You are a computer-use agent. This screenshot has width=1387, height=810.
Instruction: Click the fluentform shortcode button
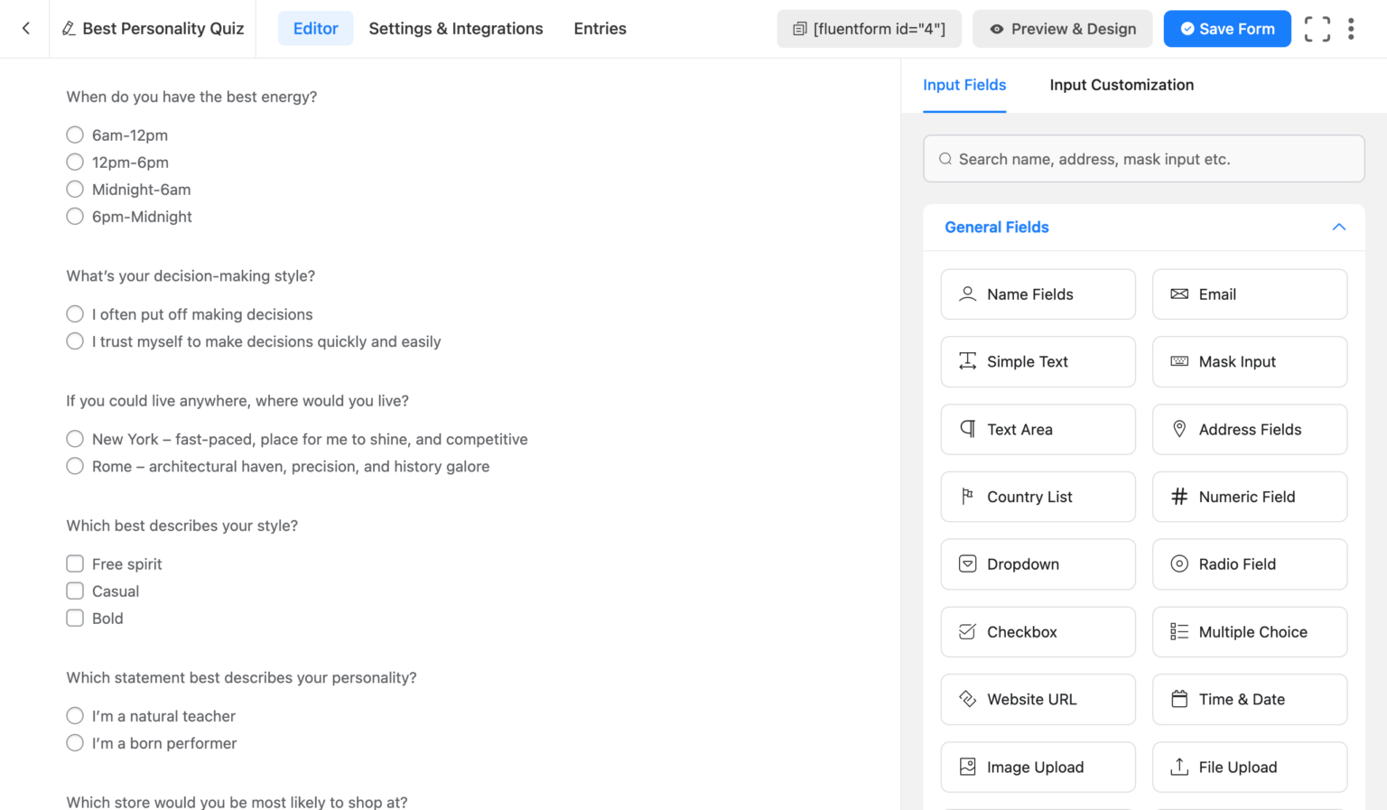pos(868,28)
